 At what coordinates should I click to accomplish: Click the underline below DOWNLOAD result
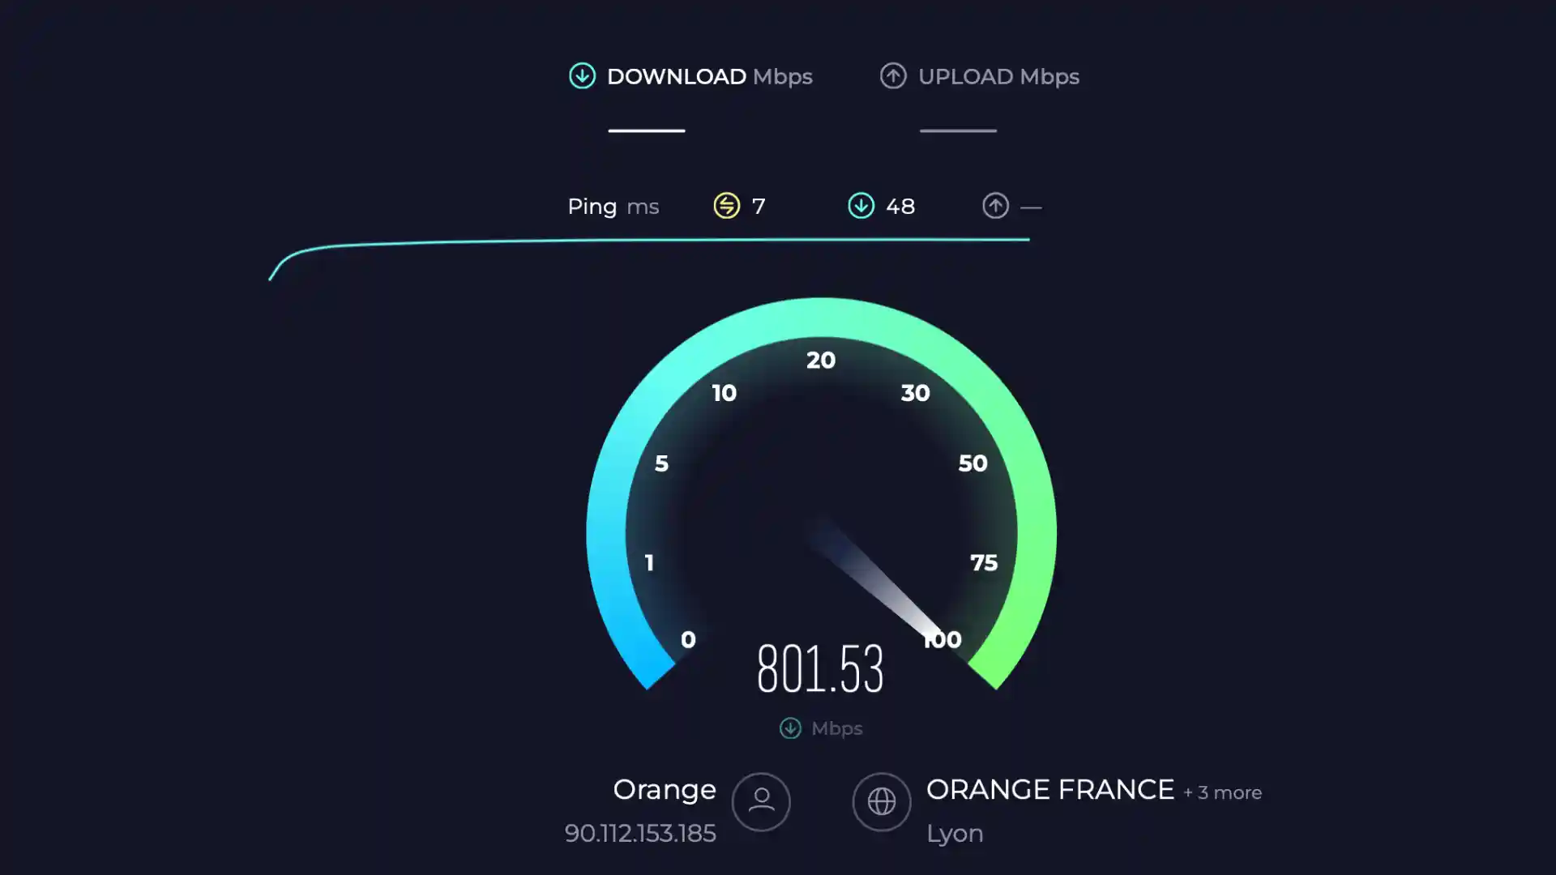(x=647, y=130)
